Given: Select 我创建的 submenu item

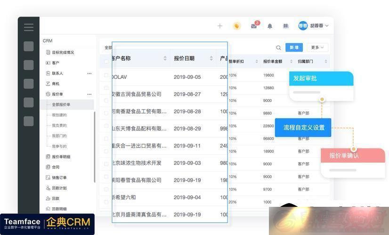Looking at the screenshot, I should pyautogui.click(x=59, y=115).
